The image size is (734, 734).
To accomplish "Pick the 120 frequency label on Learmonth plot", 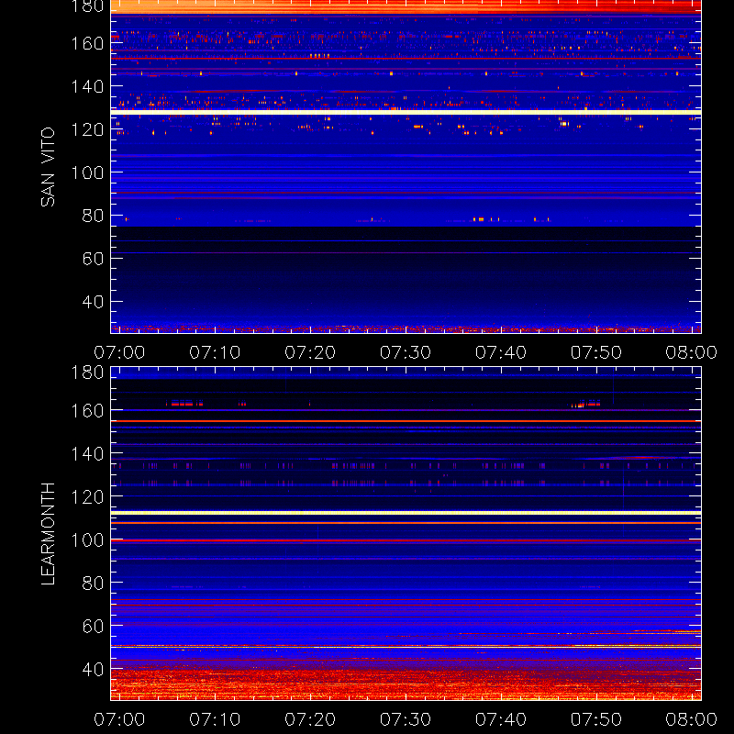I will 87,497.
